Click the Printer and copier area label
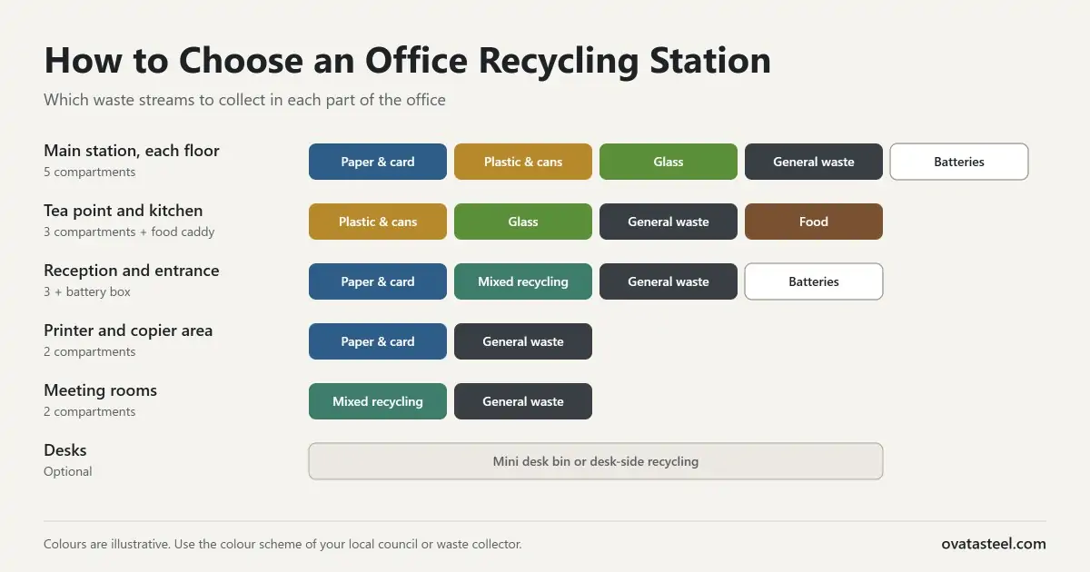The image size is (1090, 572). (x=128, y=330)
